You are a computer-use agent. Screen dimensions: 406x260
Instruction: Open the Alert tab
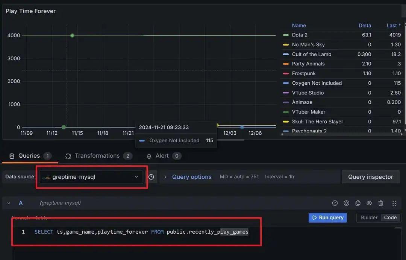[x=162, y=156]
